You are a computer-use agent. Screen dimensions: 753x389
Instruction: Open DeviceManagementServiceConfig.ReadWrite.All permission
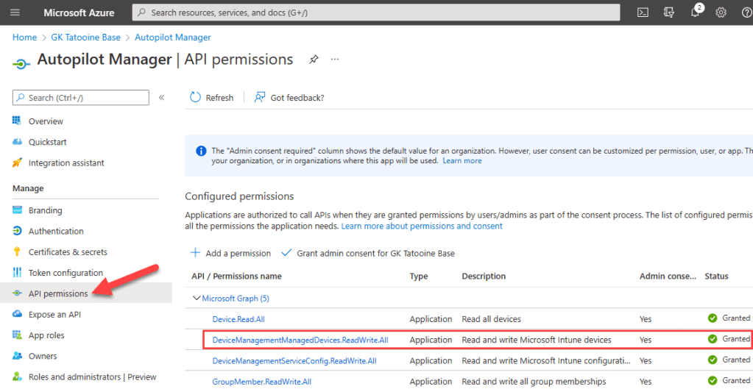click(x=294, y=360)
